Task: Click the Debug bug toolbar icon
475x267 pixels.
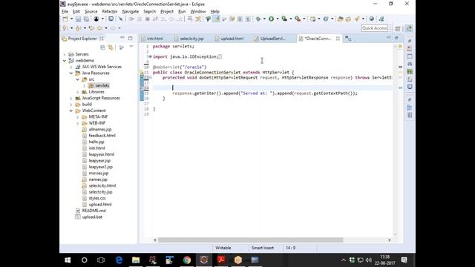Action: point(258,19)
